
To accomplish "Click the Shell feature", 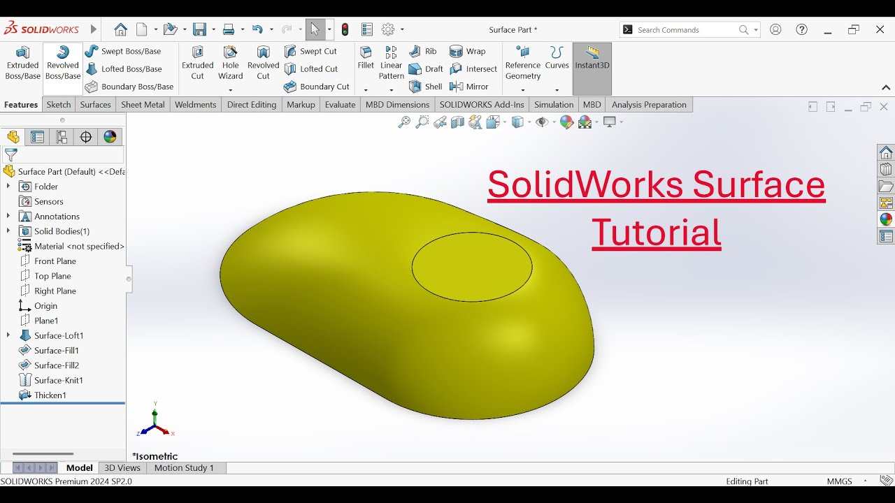I will point(425,87).
